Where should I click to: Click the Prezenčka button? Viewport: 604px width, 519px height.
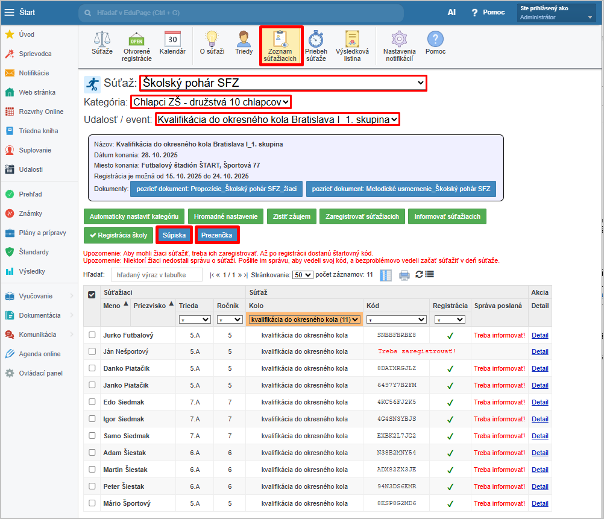(x=217, y=234)
